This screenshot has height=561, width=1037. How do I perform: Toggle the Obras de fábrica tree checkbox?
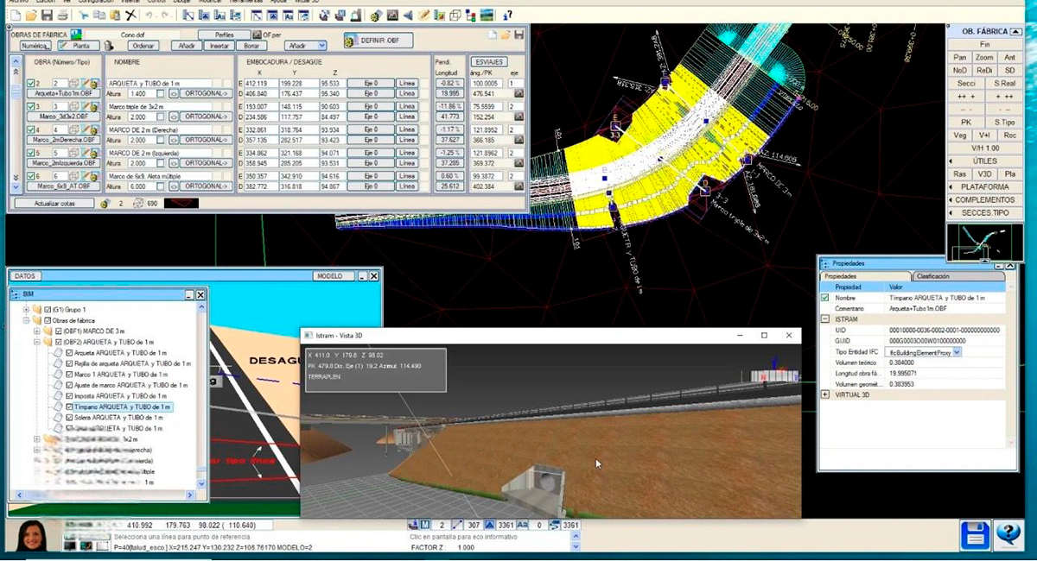point(48,320)
